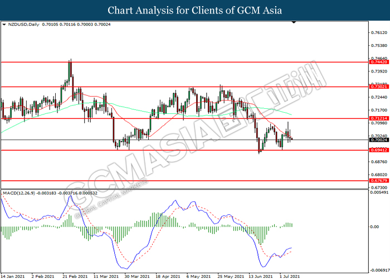Viewport: 390px width, 279px height.
Task: Click the MACD upper scale value 0.005491
Action: 379,193
